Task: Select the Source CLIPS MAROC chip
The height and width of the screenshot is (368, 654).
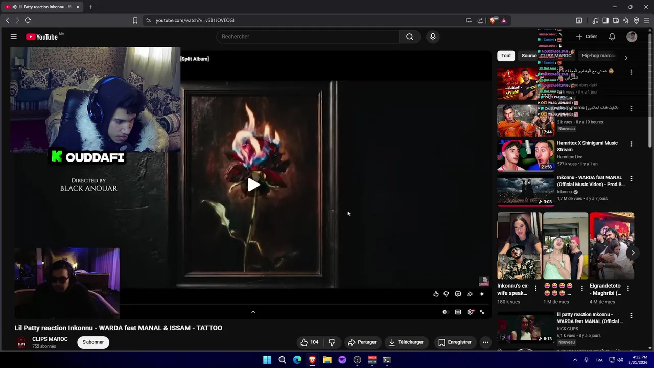Action: click(546, 56)
